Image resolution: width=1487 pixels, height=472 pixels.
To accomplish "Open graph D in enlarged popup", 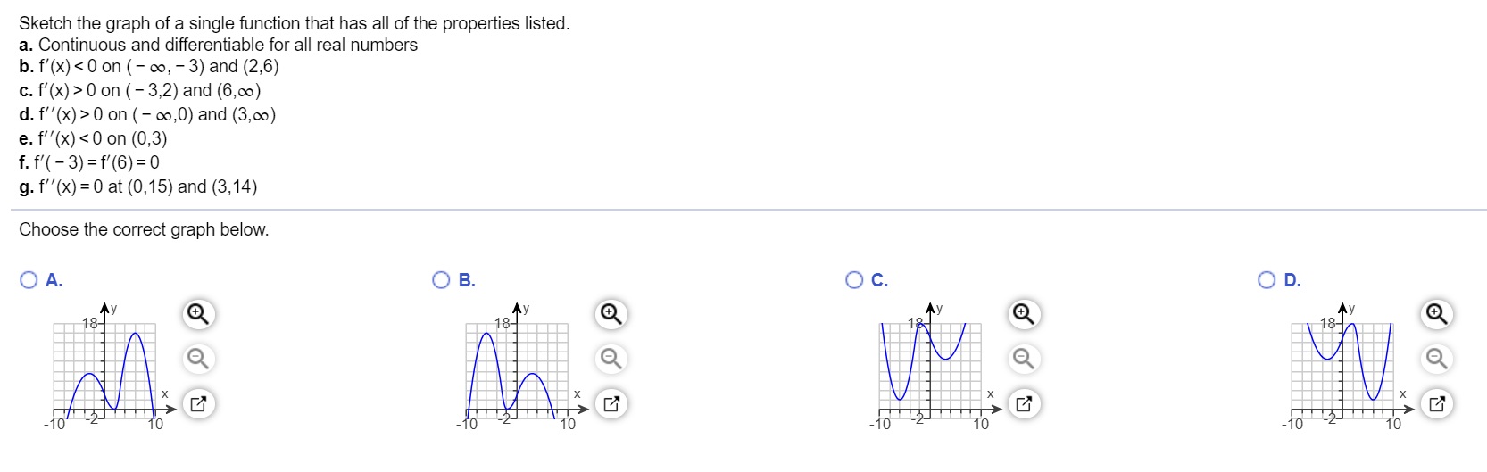I will (1437, 404).
